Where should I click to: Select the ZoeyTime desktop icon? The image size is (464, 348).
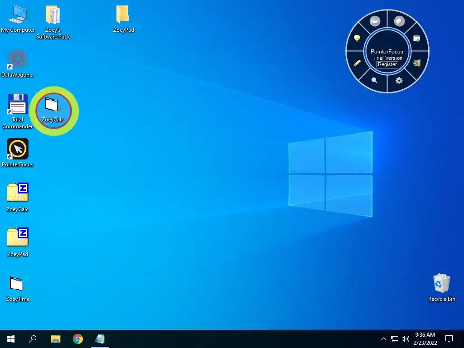(18, 289)
